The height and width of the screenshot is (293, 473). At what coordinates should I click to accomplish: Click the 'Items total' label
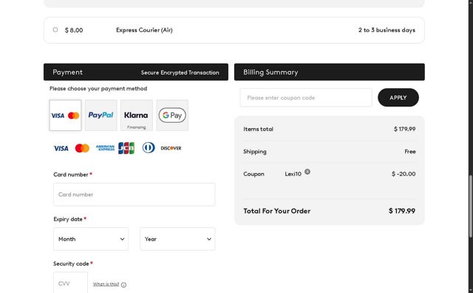coord(258,129)
